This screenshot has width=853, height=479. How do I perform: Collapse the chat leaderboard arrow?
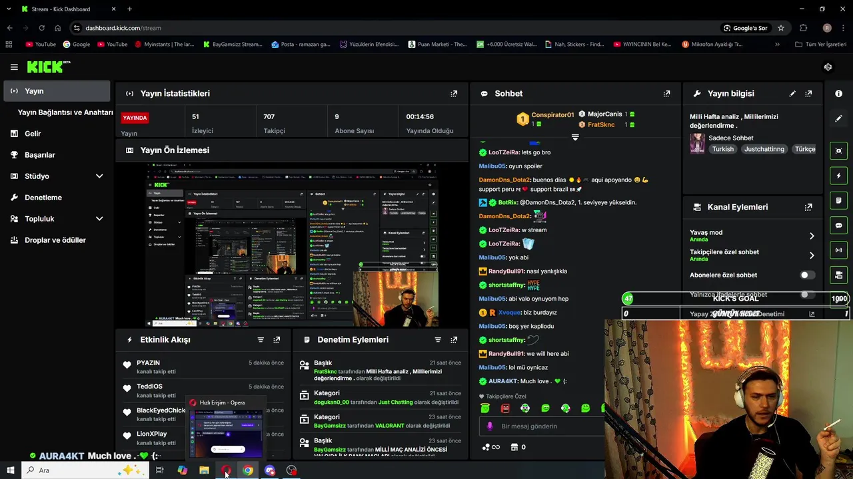tap(575, 138)
